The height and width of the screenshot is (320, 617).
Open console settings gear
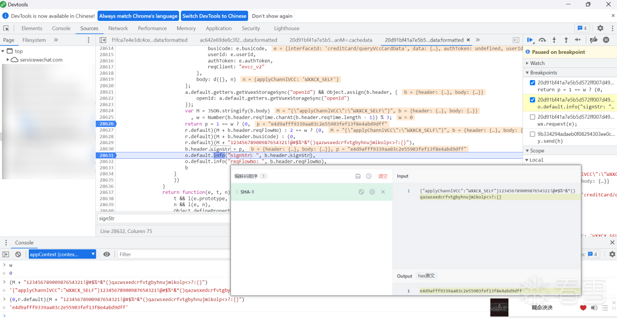[x=612, y=254]
